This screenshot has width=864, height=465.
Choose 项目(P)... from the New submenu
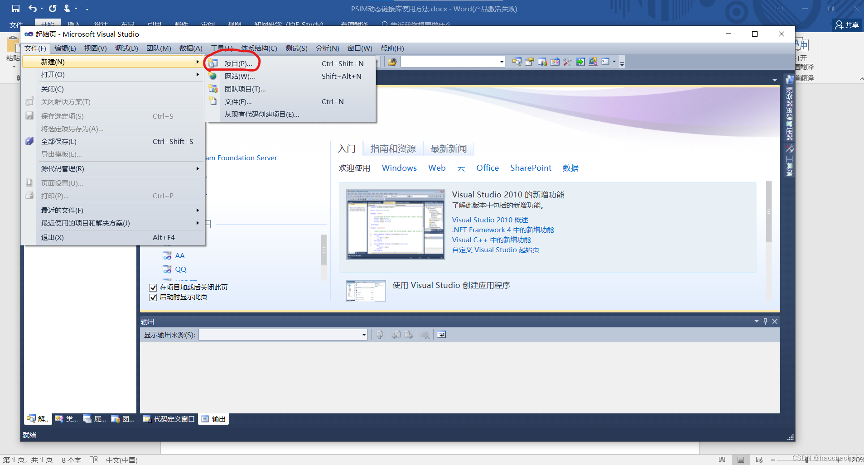(290, 63)
